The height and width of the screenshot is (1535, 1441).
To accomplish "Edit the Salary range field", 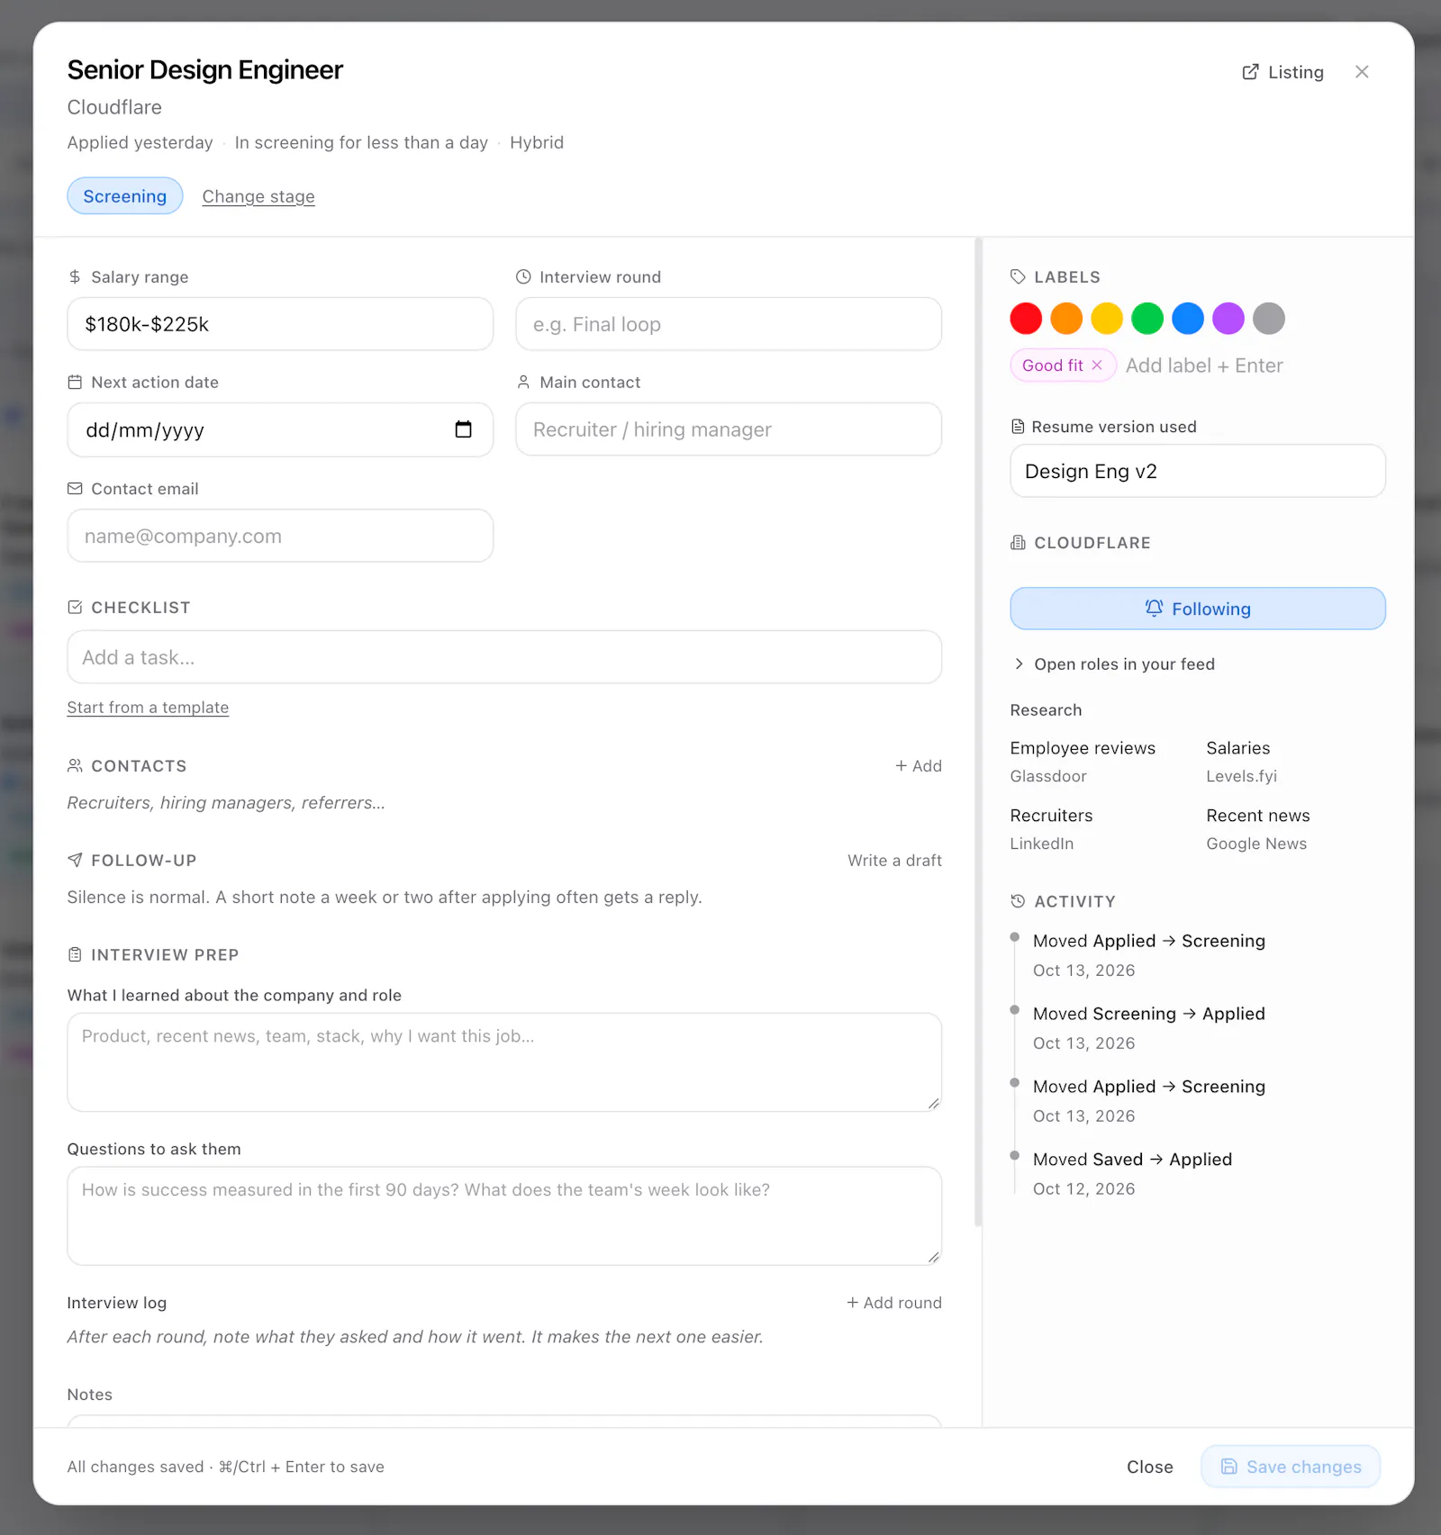I will click(280, 324).
